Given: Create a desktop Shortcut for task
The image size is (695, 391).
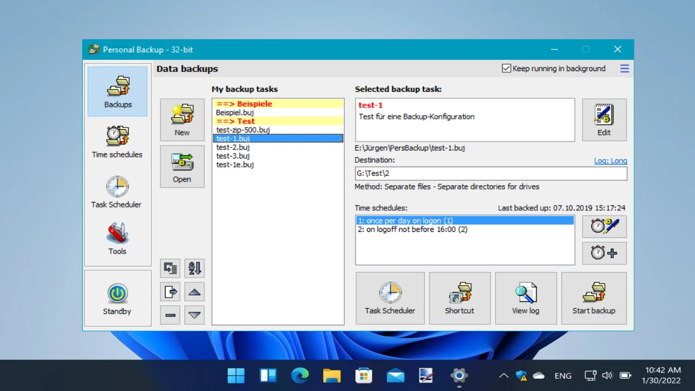Looking at the screenshot, I should [x=459, y=298].
